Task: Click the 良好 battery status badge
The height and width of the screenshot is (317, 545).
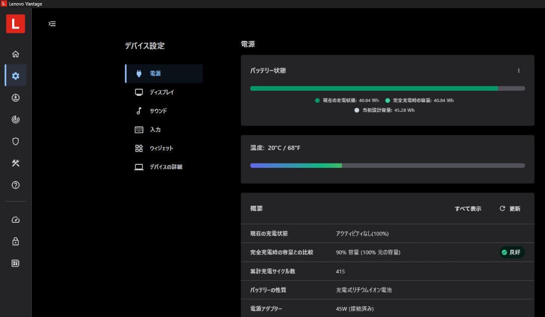Action: pos(512,252)
